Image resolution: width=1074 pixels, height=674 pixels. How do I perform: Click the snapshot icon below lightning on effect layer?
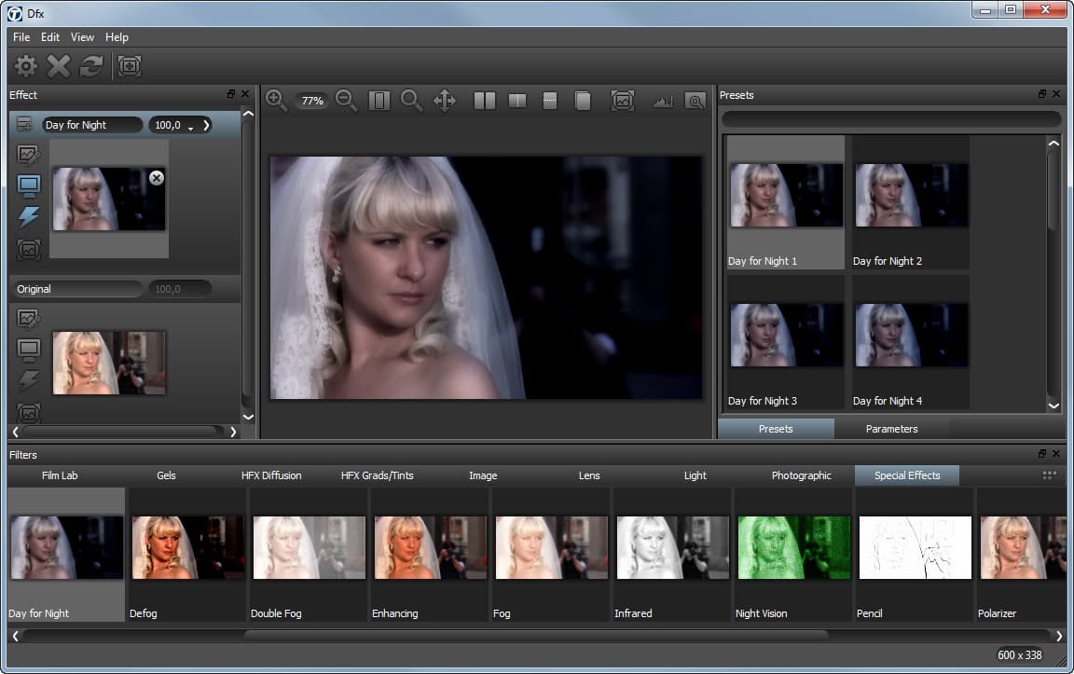[x=28, y=249]
